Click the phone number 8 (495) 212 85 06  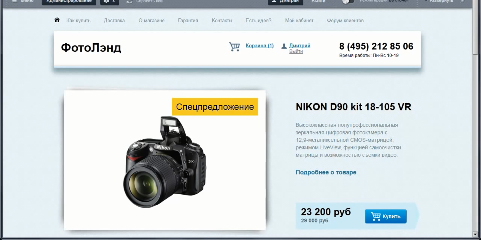coord(376,46)
